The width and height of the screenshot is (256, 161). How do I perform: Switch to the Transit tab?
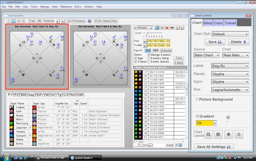(230, 23)
